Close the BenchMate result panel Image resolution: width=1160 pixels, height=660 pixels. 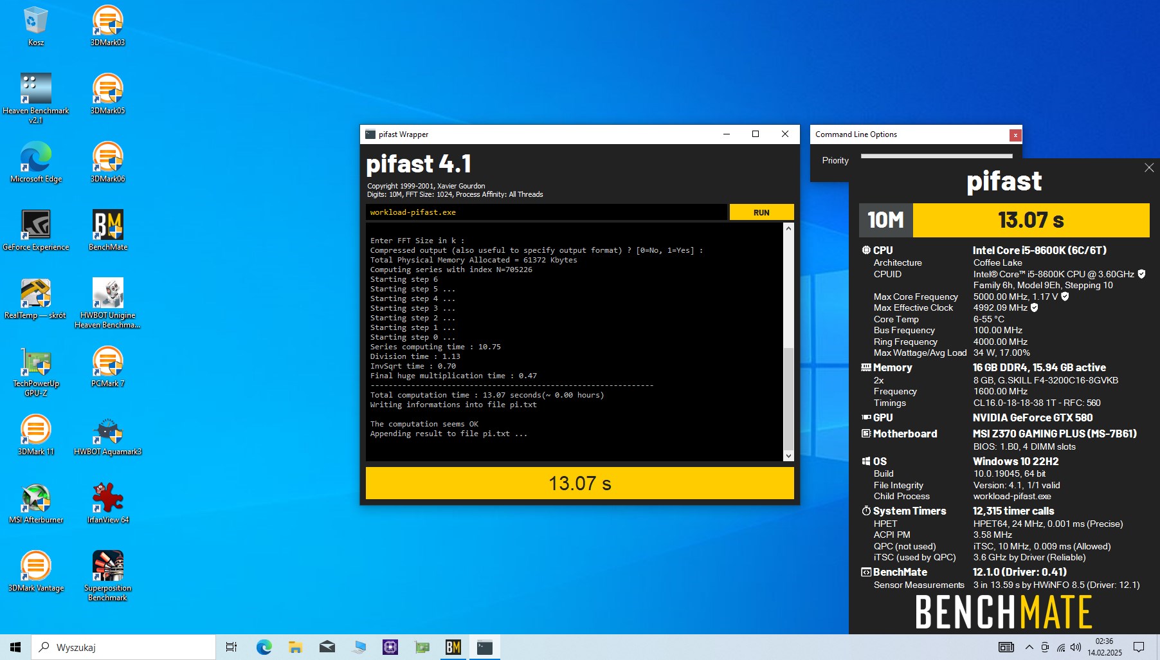point(1149,168)
